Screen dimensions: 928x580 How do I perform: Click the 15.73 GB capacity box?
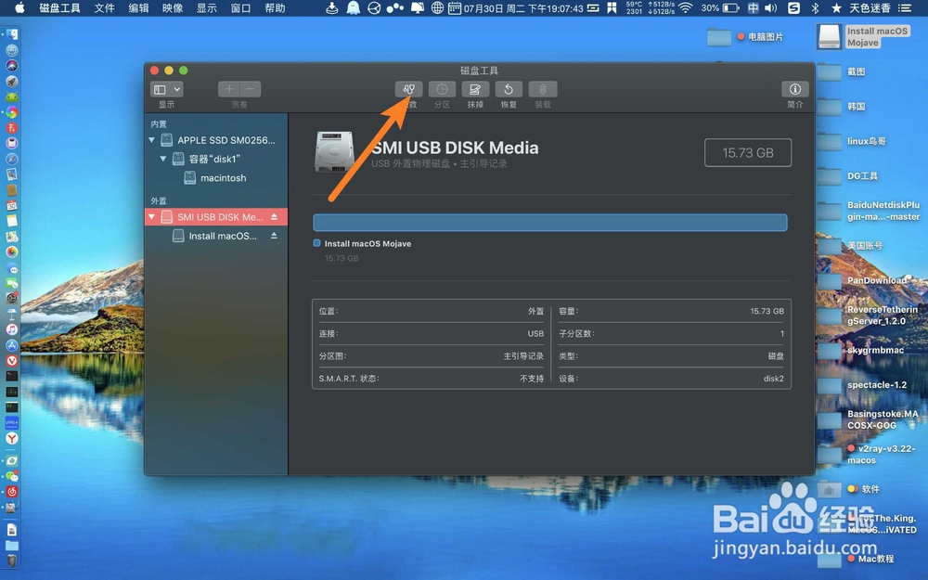747,153
